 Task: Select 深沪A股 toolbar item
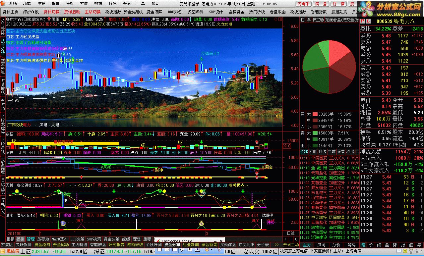[31, 12]
